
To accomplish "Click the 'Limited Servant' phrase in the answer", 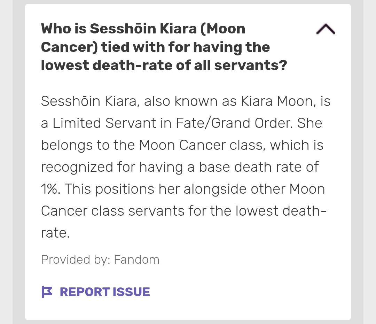I will [104, 123].
